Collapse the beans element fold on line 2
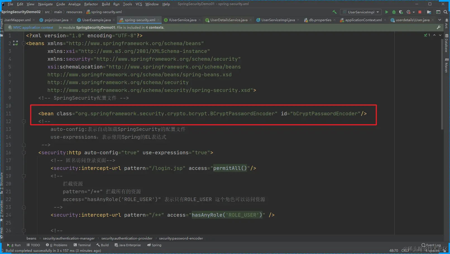The image size is (450, 254). (24, 43)
